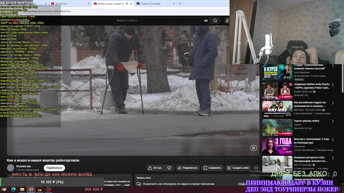Image resolution: width=344 pixels, height=193 pixels.
Task: Open Topson playing ranked thumbnail
Action: point(277,127)
